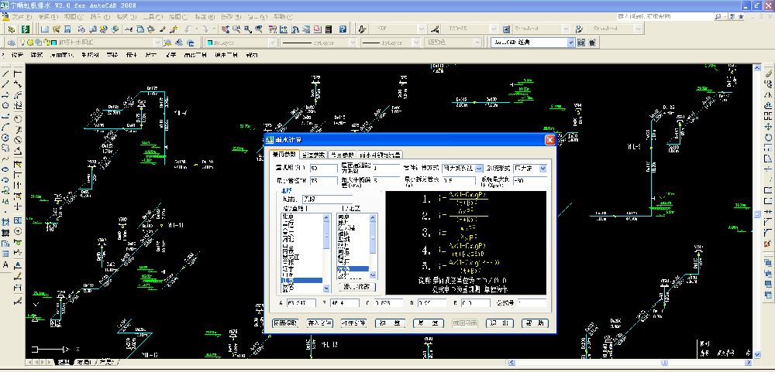Open the calculator icon in toolbar
The width and height of the screenshot is (775, 372).
point(328,29)
